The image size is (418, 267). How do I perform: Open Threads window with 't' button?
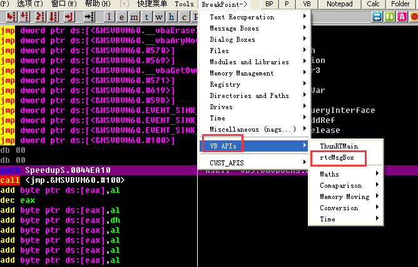pos(146,17)
